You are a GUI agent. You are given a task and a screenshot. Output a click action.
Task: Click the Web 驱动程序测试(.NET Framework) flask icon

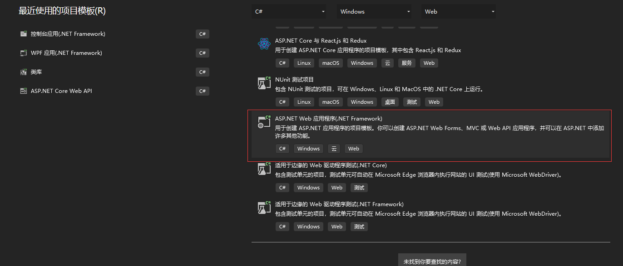coord(264,208)
